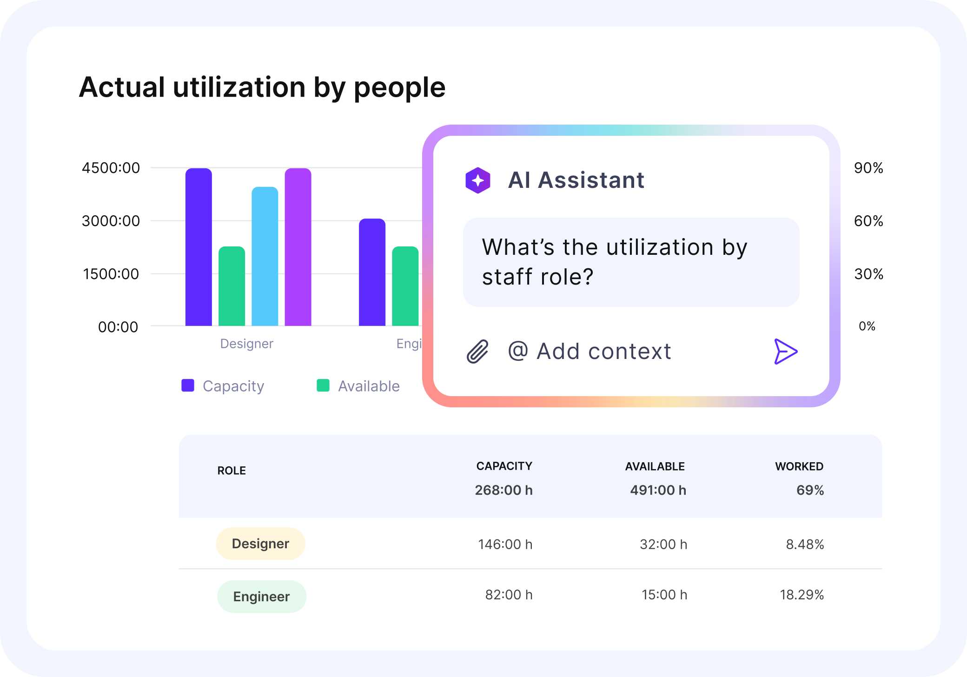Sort by the CAPACITY column header
The image size is (967, 677).
[504, 466]
